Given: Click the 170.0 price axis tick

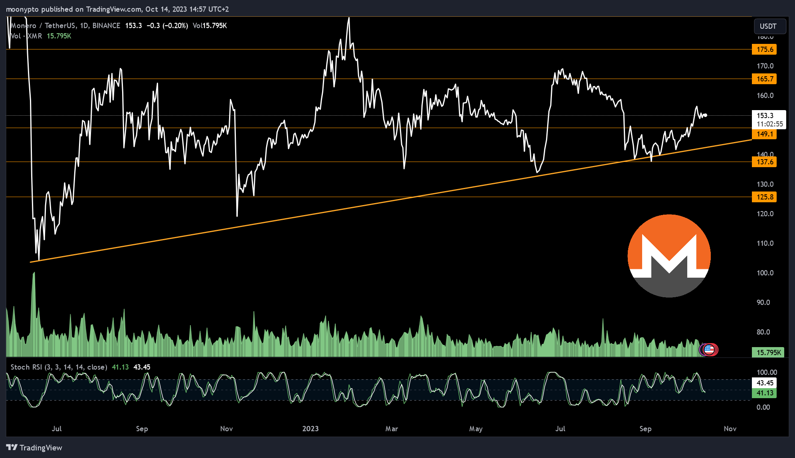Looking at the screenshot, I should pos(765,66).
